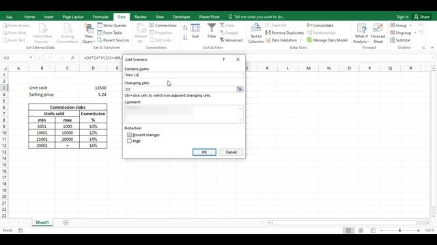Click inside the Comment box

tap(184, 114)
